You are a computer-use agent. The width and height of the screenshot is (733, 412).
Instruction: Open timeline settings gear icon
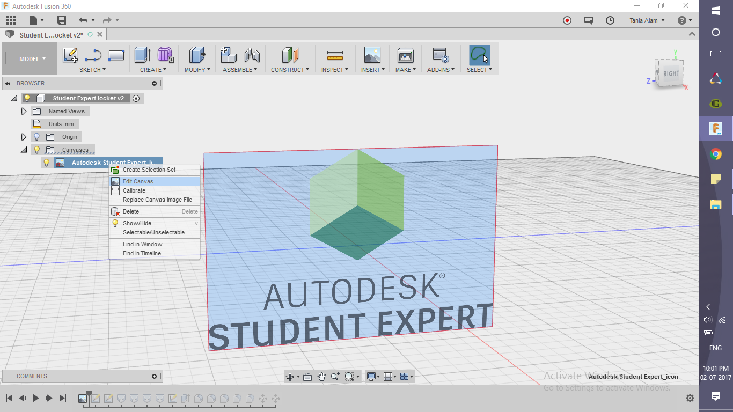690,398
